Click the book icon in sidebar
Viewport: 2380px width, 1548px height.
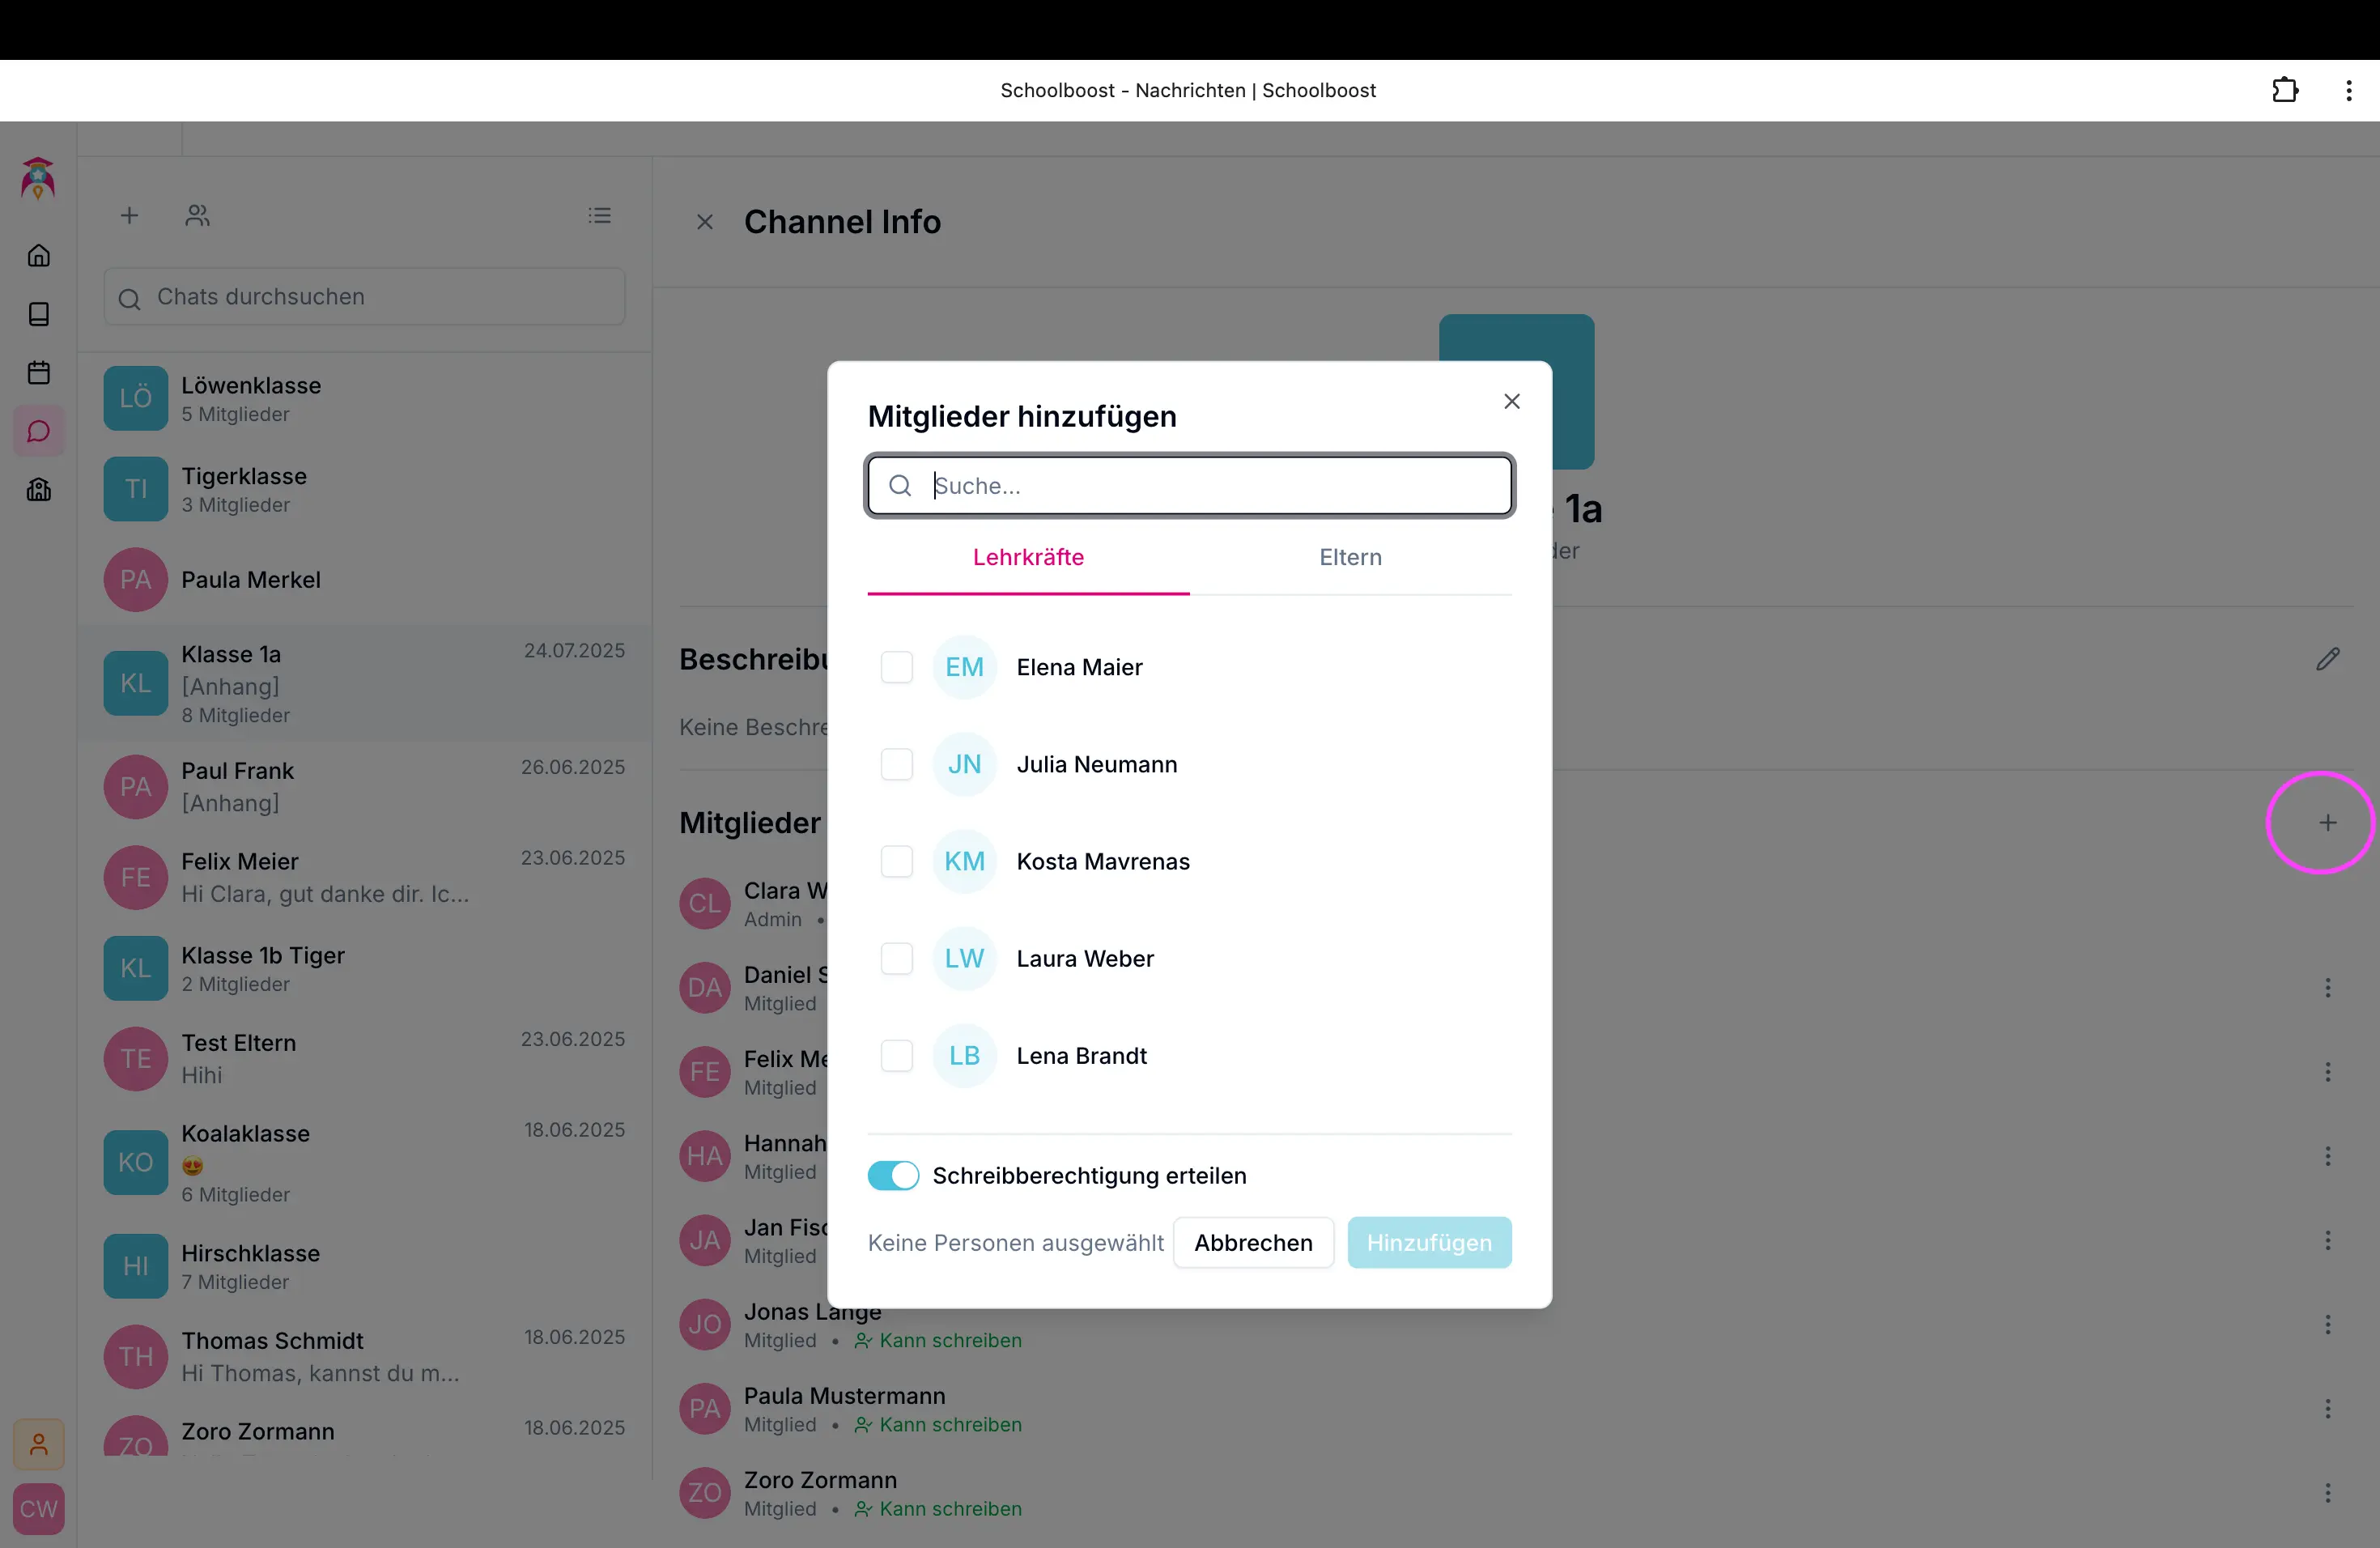point(39,314)
